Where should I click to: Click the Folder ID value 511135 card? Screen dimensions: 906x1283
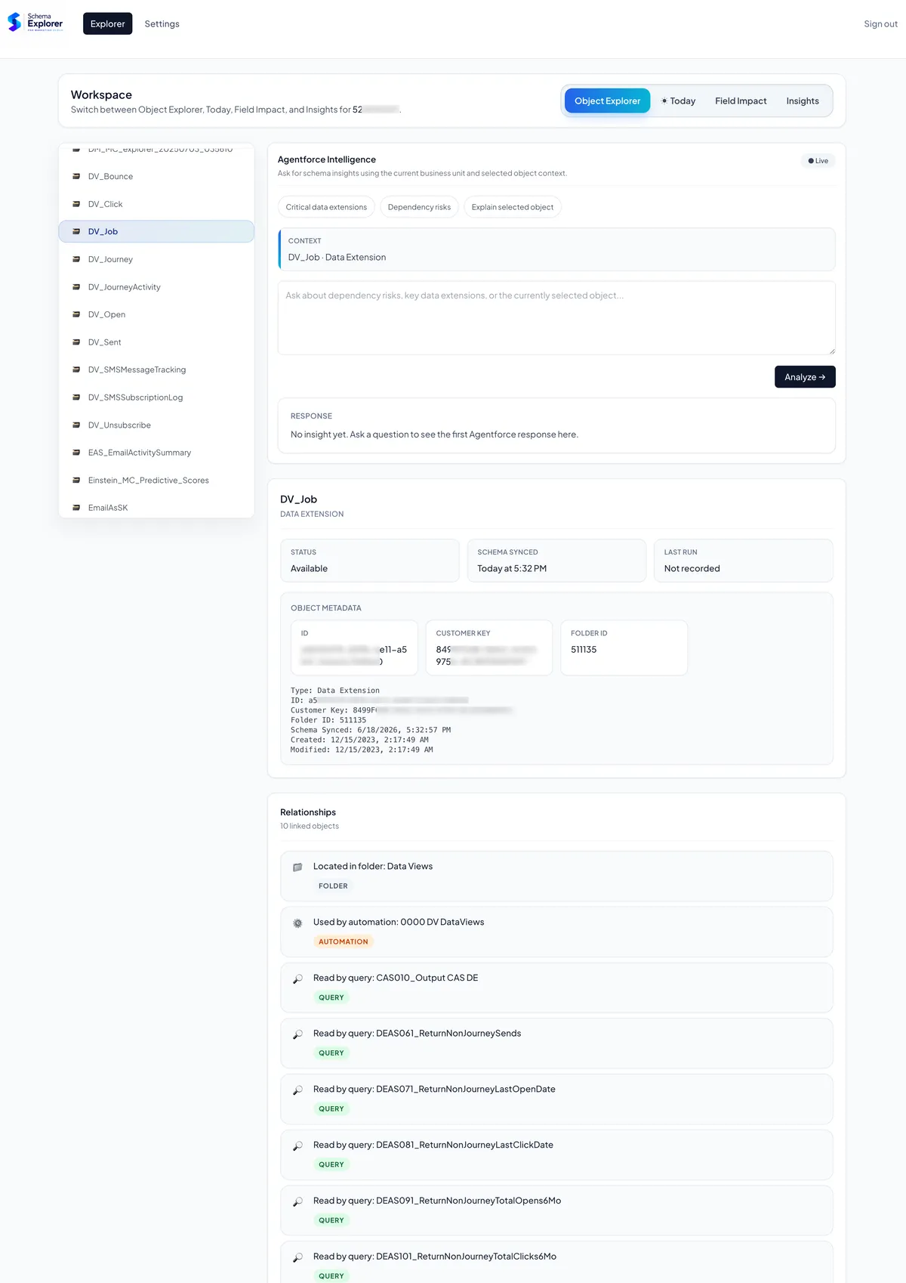[x=624, y=648]
